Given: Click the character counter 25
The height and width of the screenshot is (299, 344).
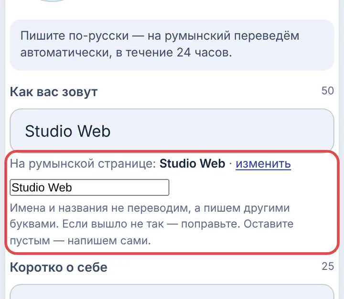Looking at the screenshot, I should 328,267.
